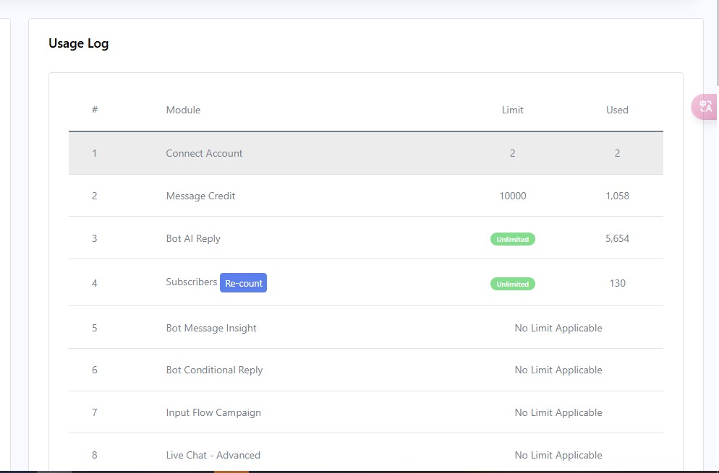Click the Input Flow Campaign module
Viewport: 719px width, 473px height.
click(x=213, y=412)
